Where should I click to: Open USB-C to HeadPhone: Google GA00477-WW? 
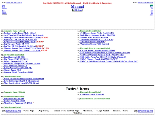(109, 61)
